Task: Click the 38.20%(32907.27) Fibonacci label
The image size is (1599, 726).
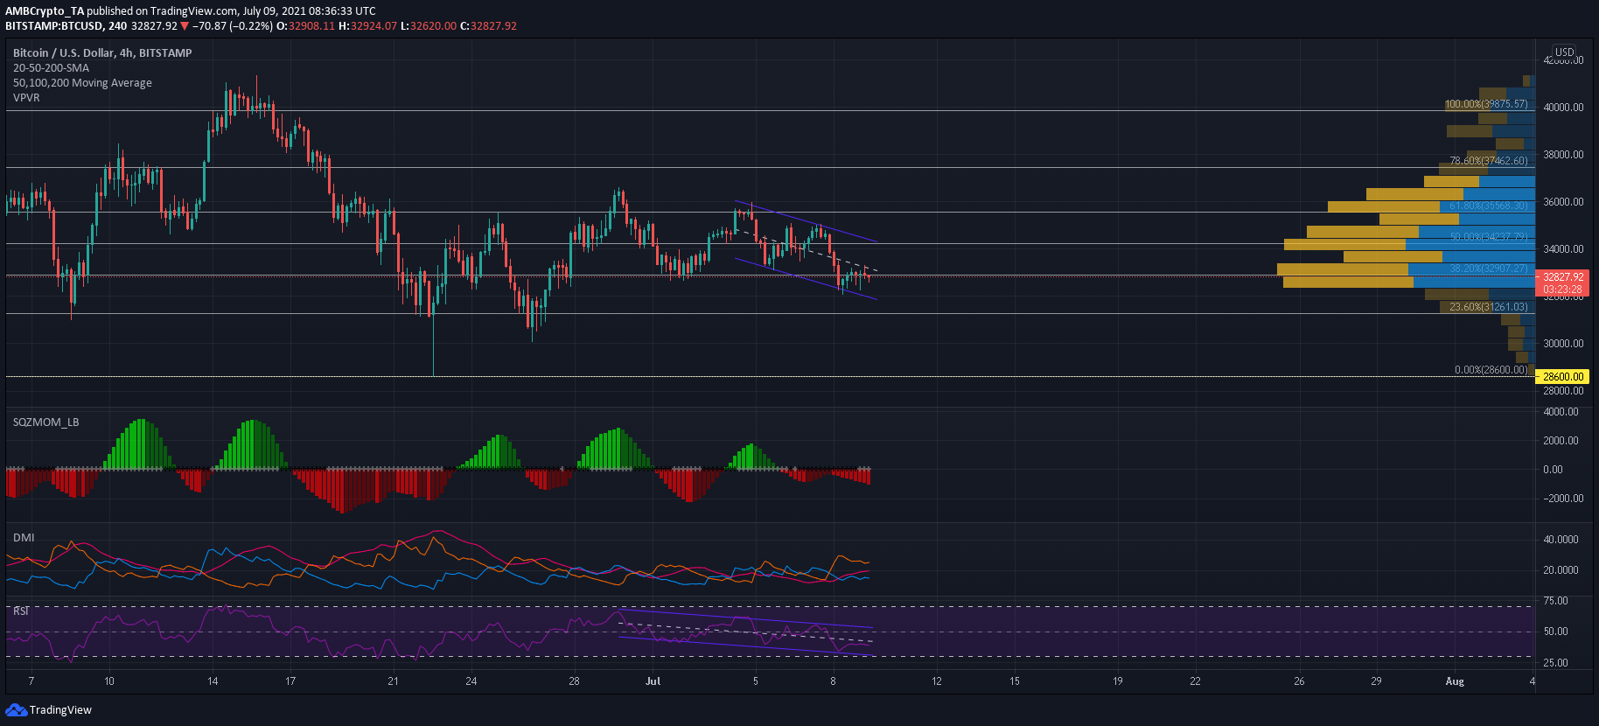Action: (1489, 269)
